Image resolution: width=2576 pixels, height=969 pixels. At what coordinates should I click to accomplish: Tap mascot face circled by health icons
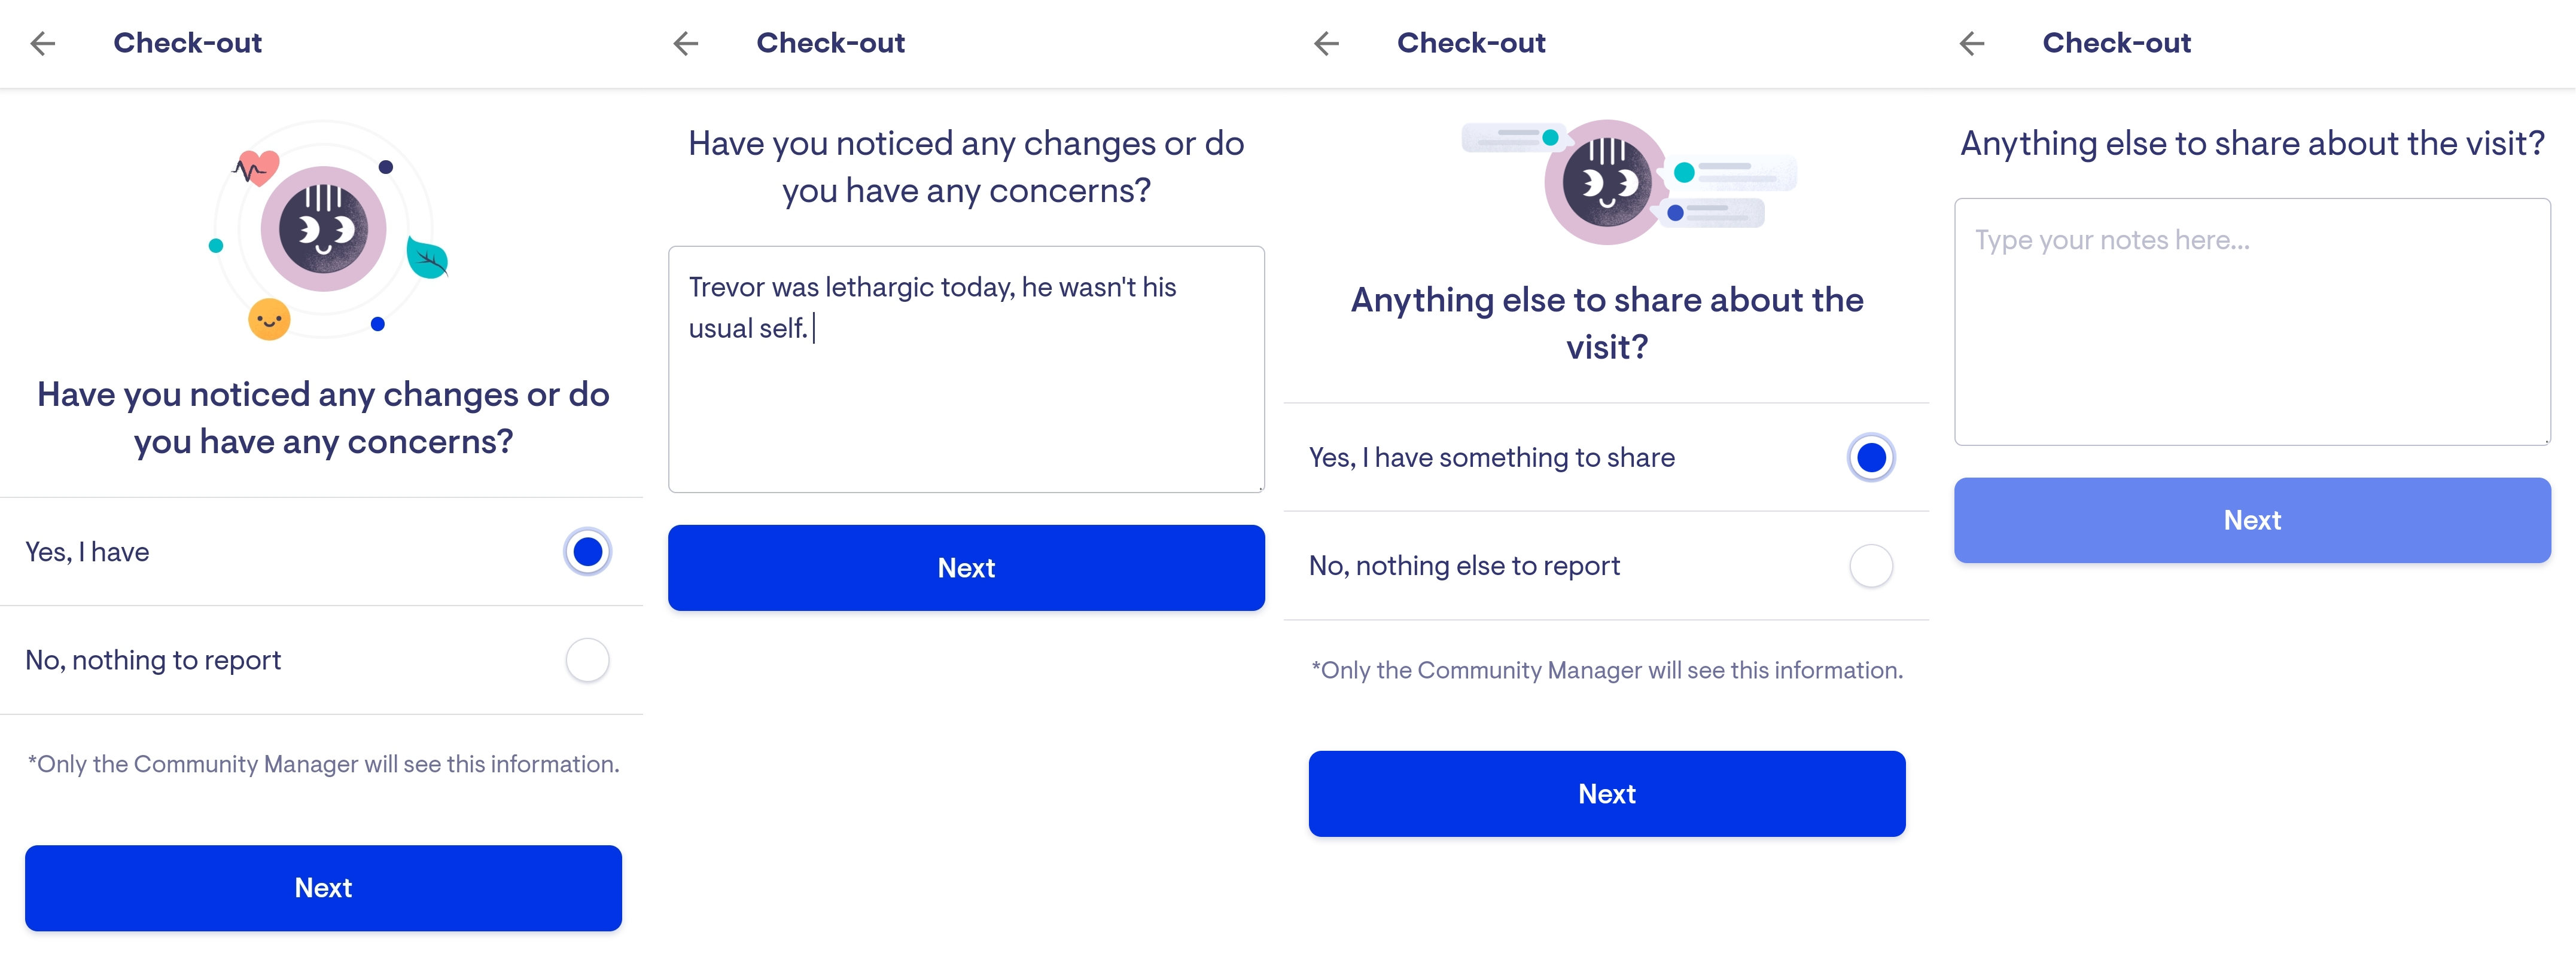click(323, 229)
